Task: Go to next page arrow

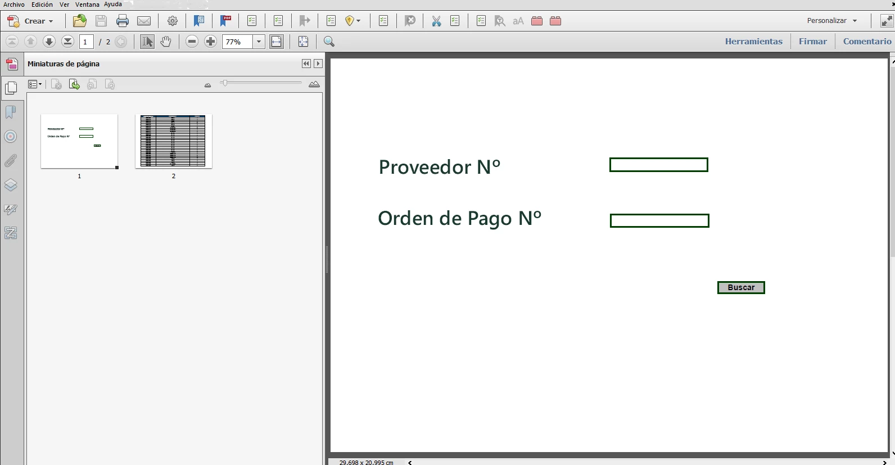Action: [x=49, y=41]
